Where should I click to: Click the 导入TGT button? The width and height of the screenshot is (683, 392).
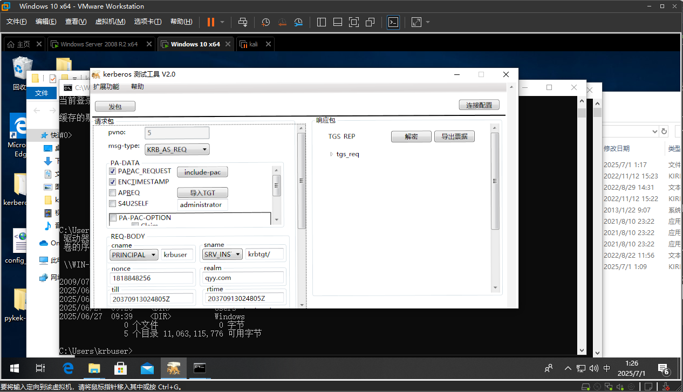pyautogui.click(x=202, y=192)
